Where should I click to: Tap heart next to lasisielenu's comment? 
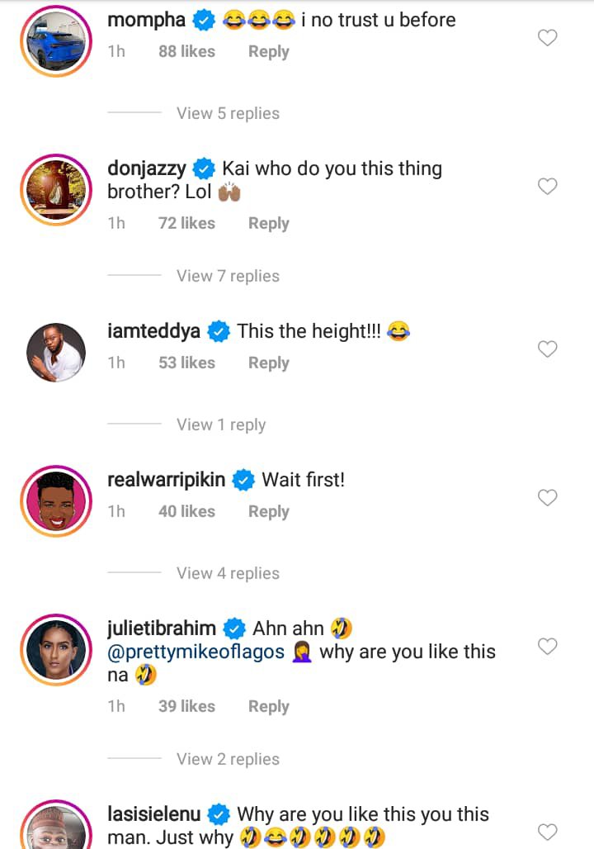coord(548,831)
